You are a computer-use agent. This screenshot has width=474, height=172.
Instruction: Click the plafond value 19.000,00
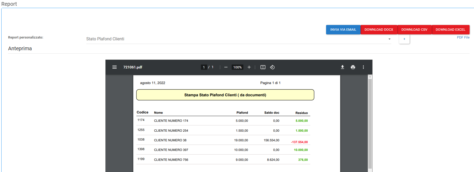(x=241, y=140)
